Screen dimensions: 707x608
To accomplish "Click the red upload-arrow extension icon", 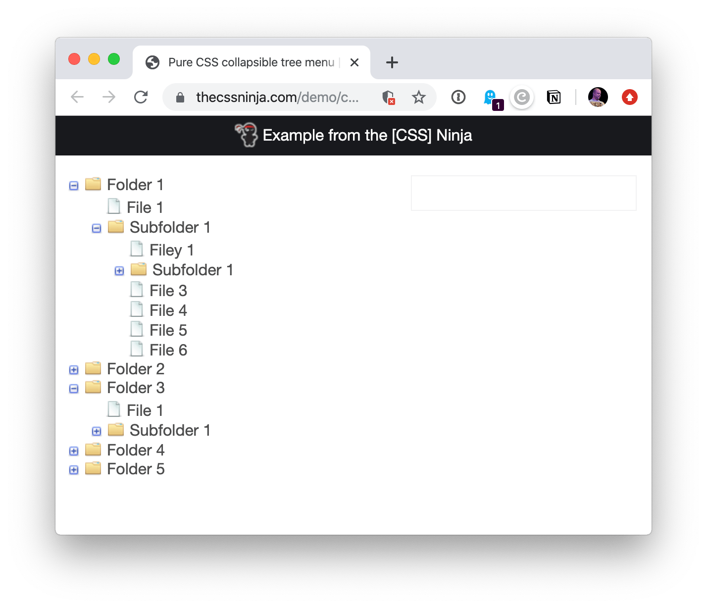I will [x=629, y=97].
